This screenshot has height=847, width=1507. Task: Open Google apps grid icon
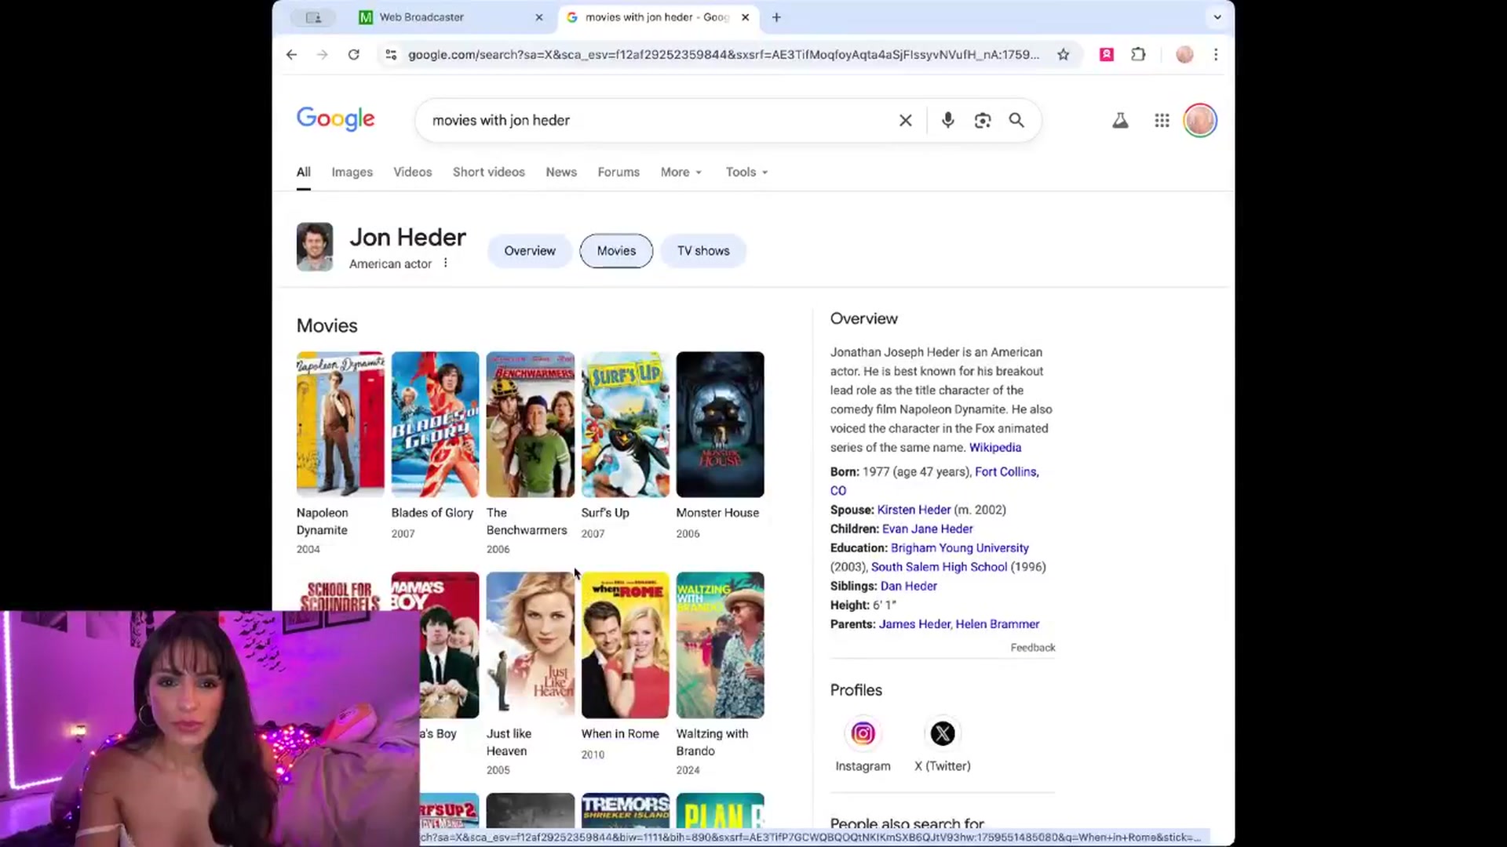[x=1162, y=120]
